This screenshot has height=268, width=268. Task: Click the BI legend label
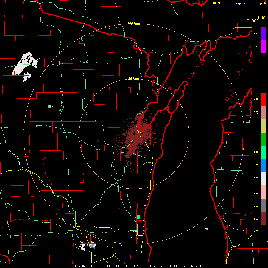pyautogui.click(x=255, y=219)
